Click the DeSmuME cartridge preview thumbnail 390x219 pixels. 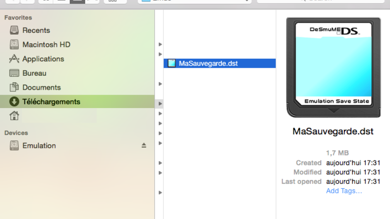[333, 67]
